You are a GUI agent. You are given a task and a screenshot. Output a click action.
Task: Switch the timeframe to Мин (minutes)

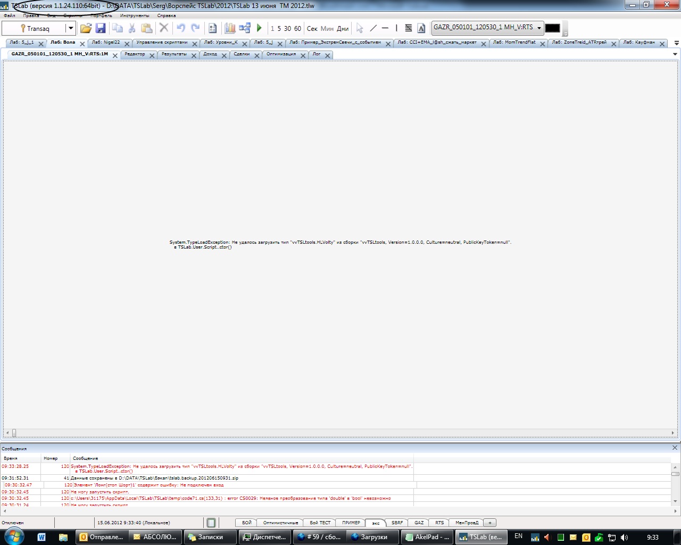click(327, 29)
